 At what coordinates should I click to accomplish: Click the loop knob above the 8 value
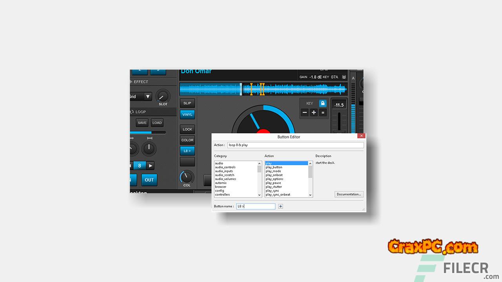click(149, 148)
